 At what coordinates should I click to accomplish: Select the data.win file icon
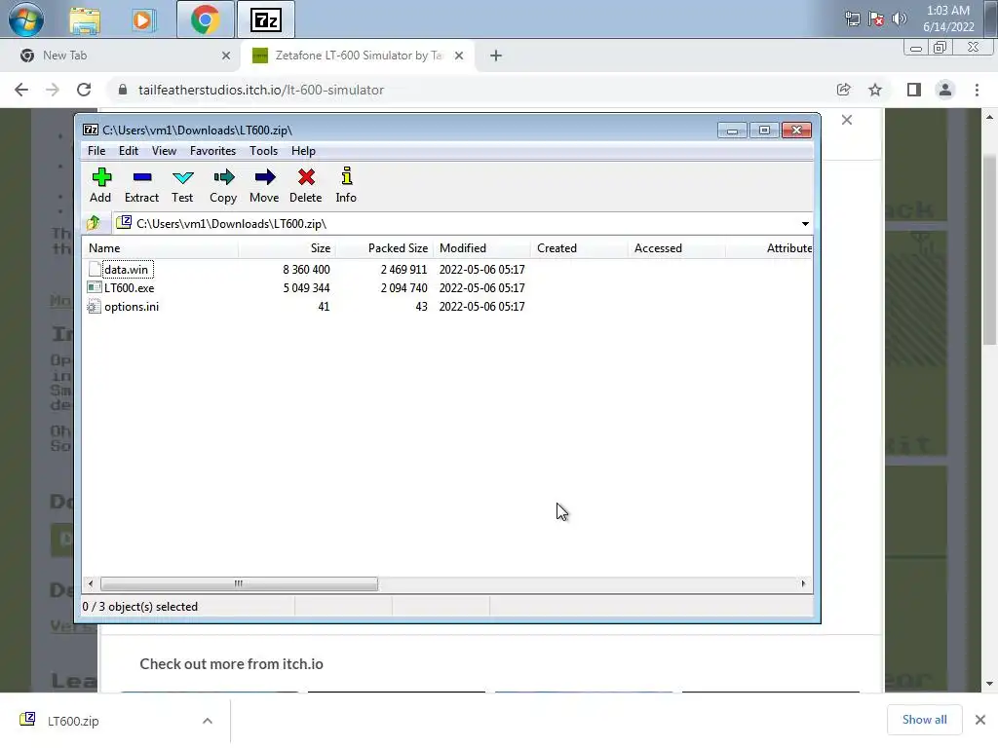95,269
